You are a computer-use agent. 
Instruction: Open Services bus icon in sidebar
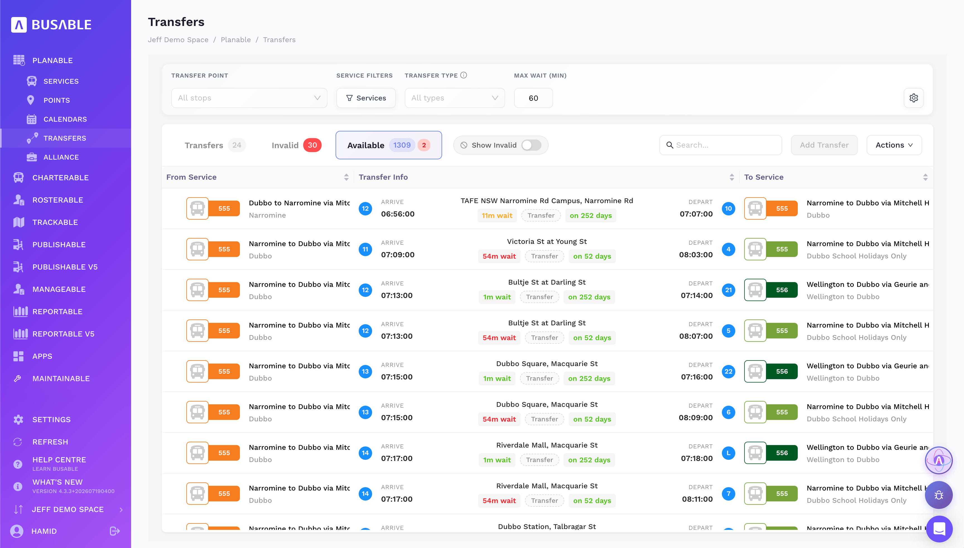point(32,81)
